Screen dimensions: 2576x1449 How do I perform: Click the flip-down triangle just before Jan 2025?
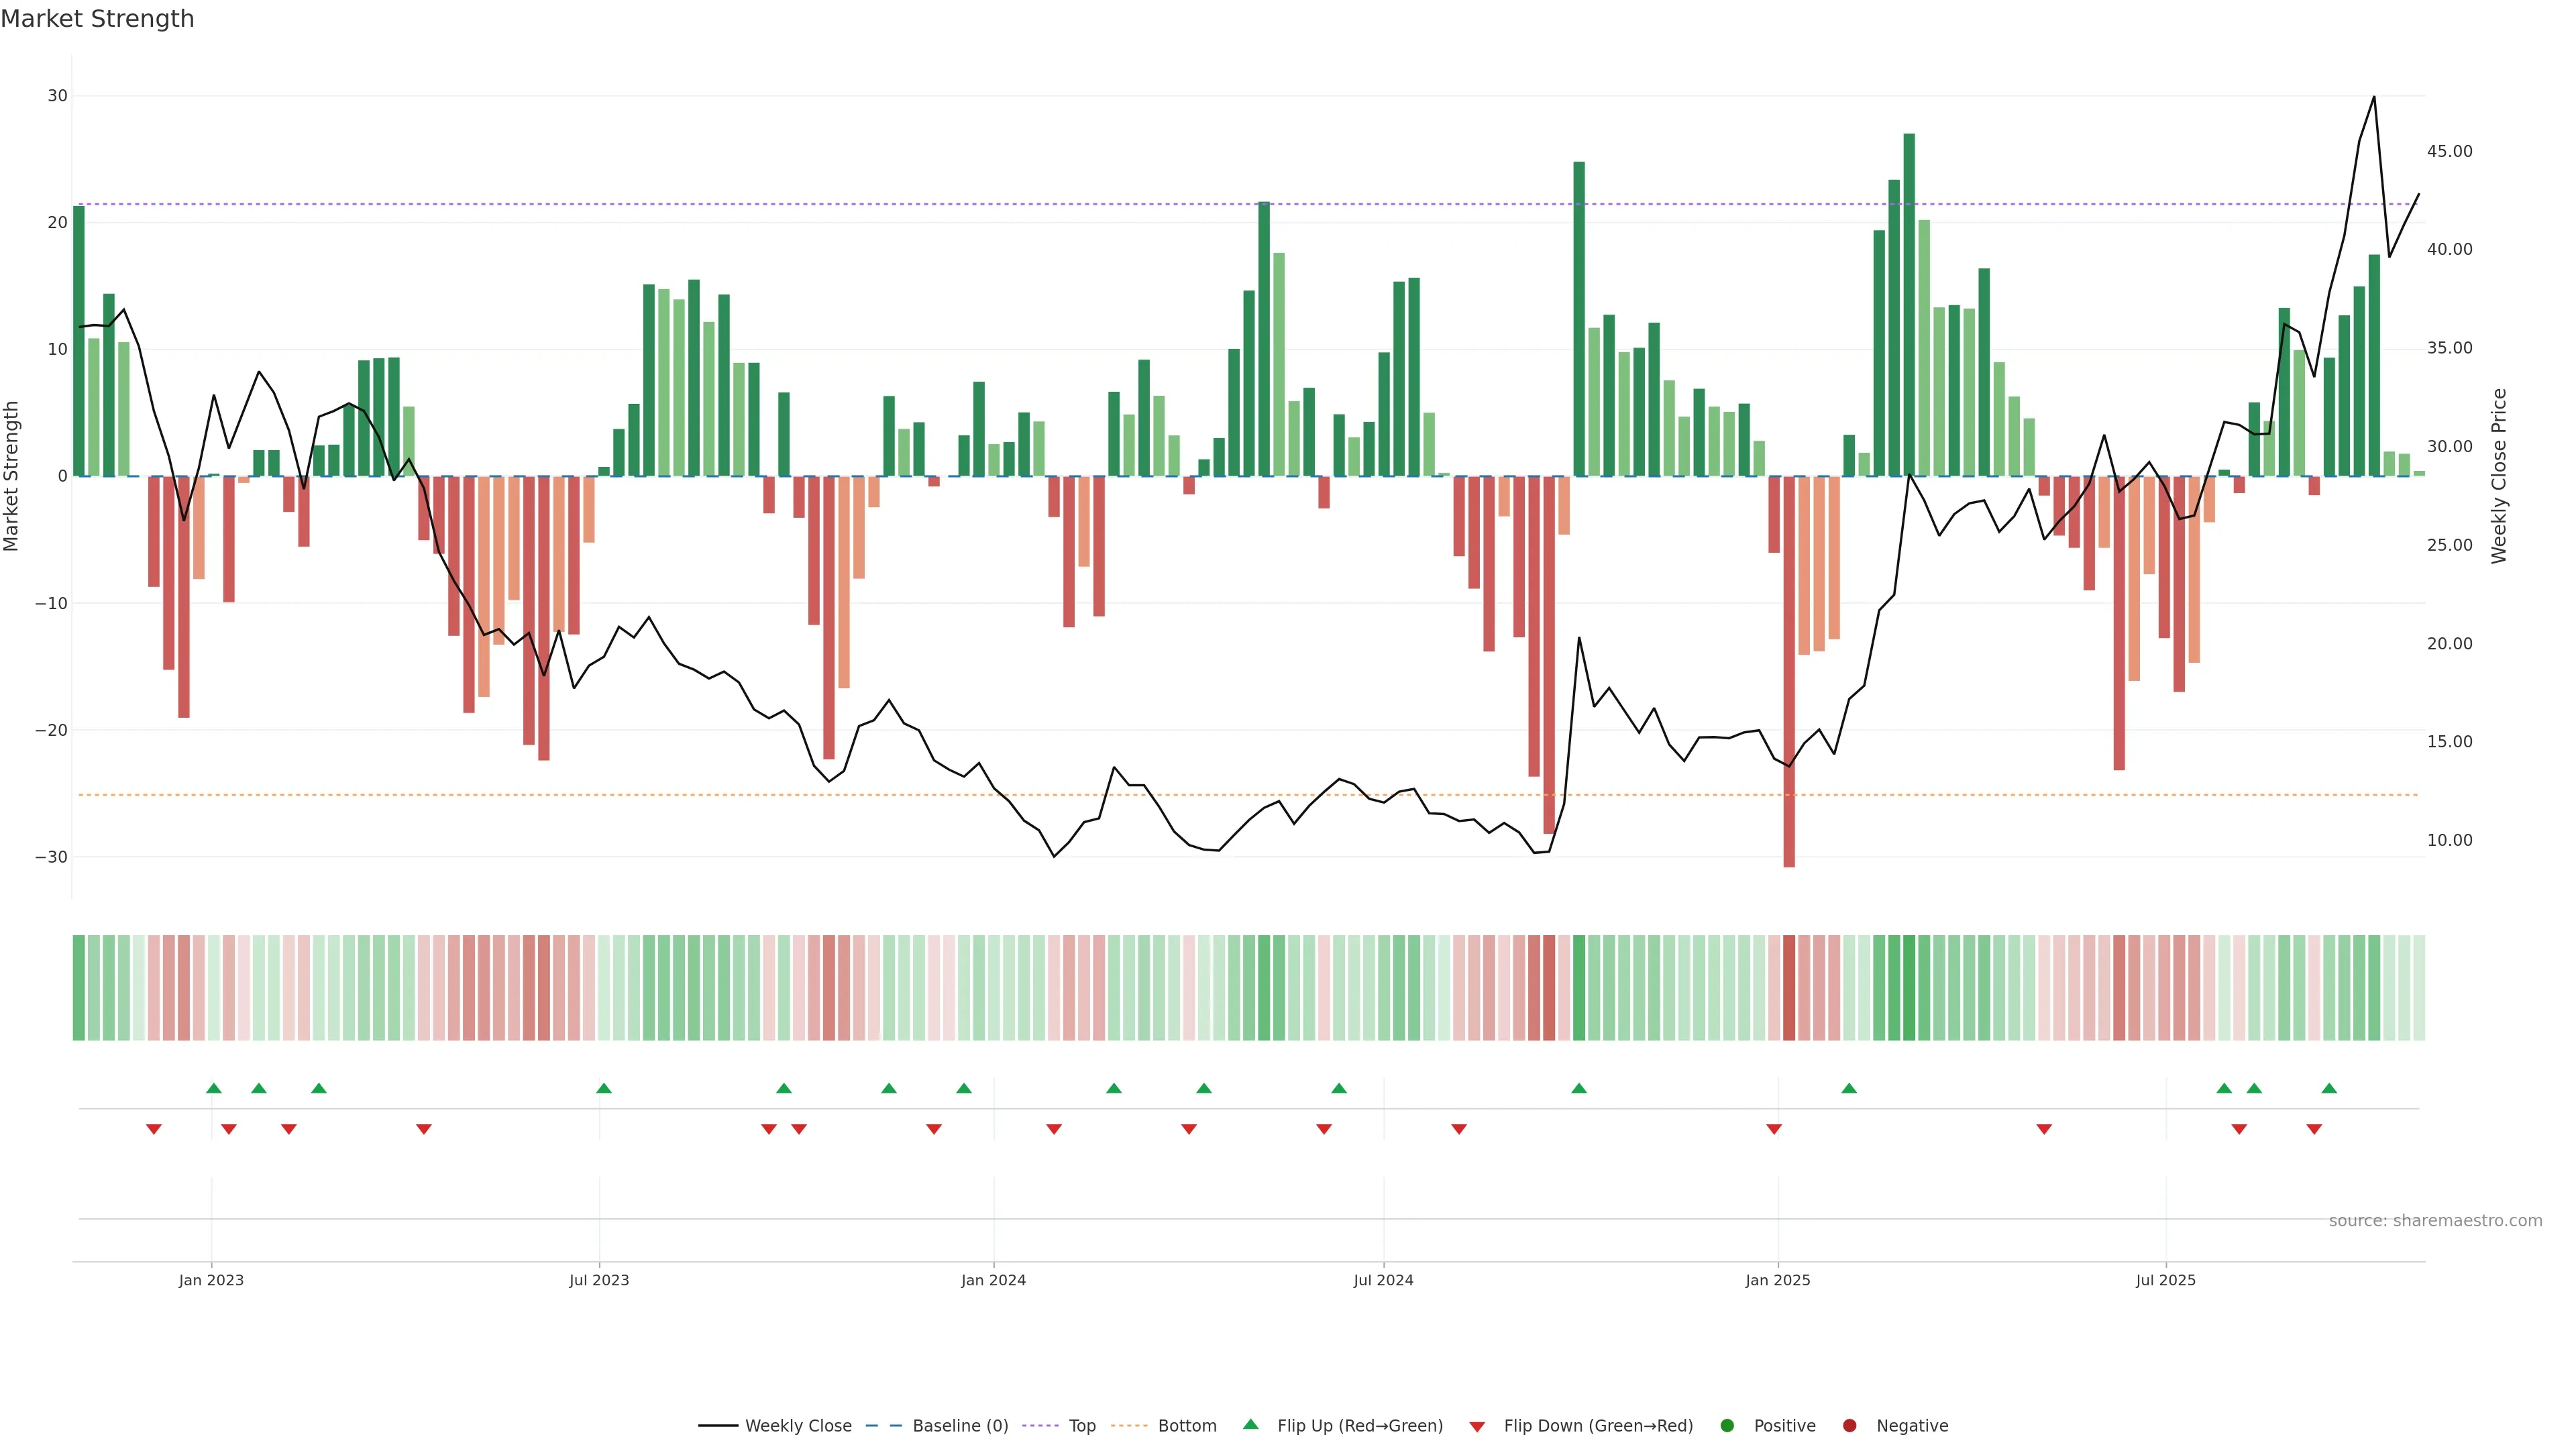[1774, 1129]
